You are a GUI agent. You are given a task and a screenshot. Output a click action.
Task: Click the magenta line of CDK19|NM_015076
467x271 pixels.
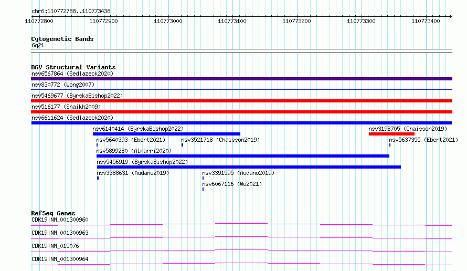pos(241,251)
